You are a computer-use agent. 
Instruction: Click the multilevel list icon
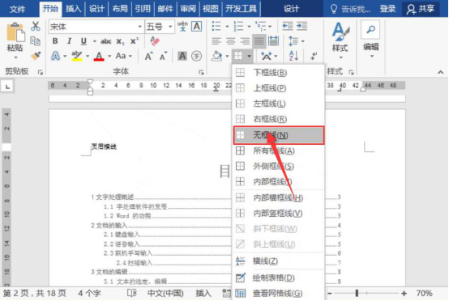(260, 27)
